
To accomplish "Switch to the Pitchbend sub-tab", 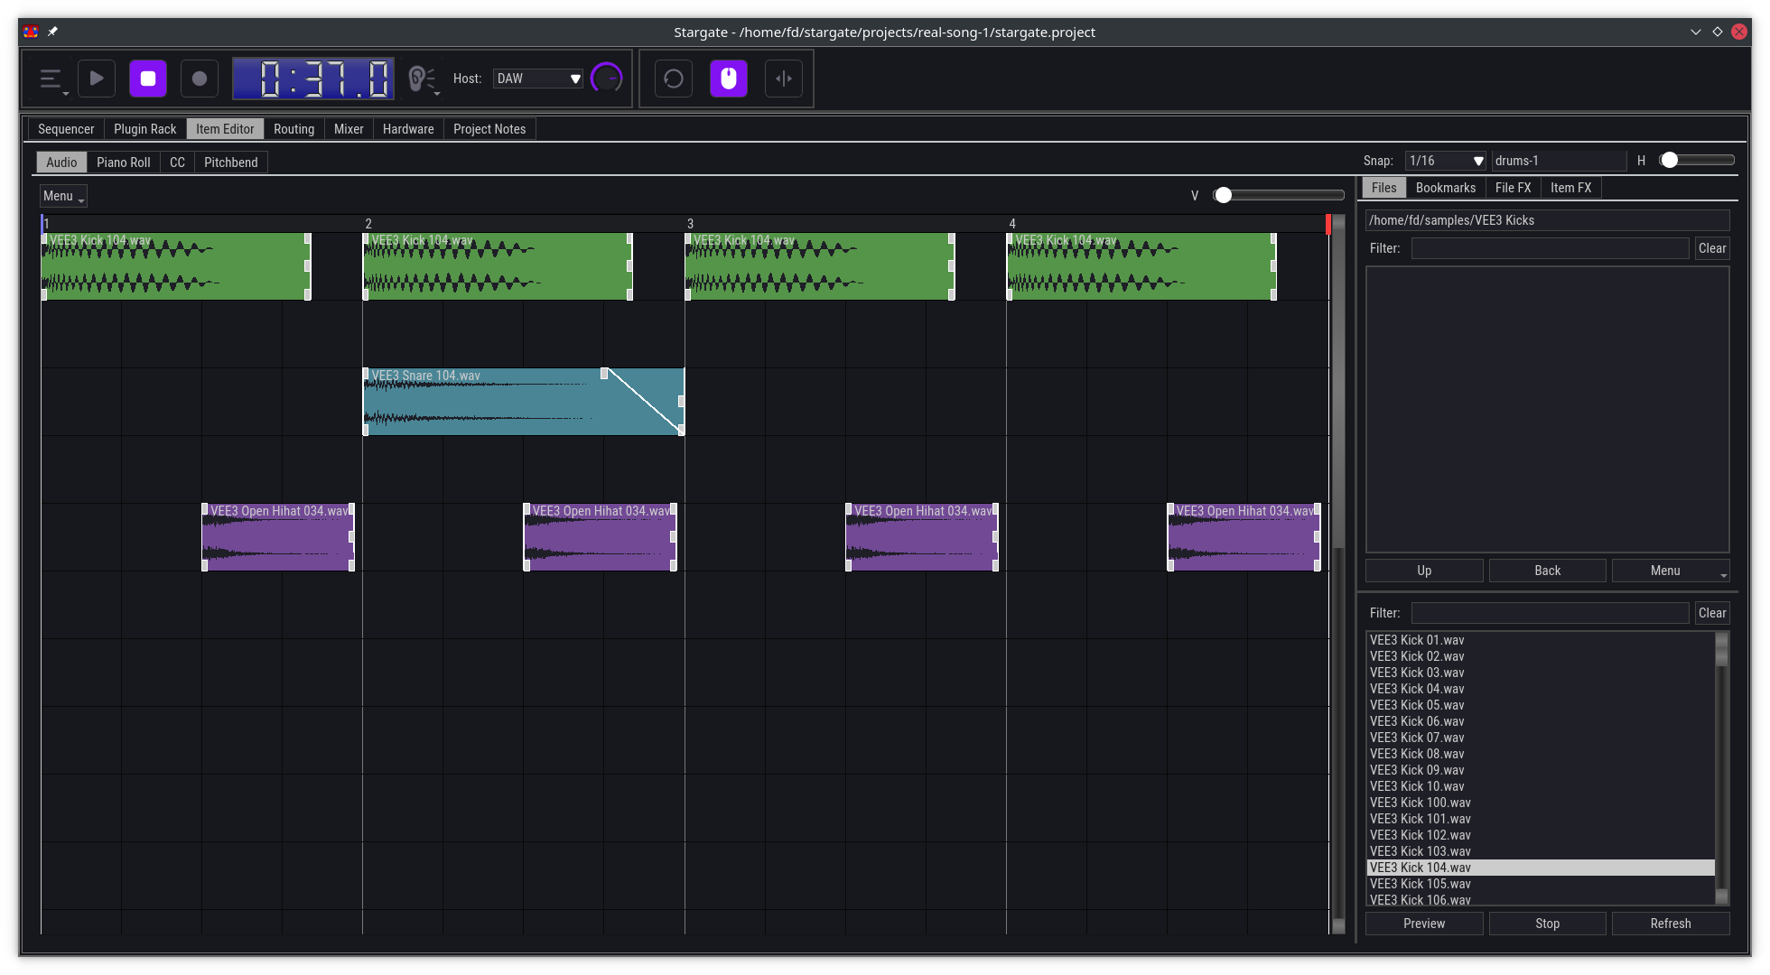I will (x=231, y=162).
